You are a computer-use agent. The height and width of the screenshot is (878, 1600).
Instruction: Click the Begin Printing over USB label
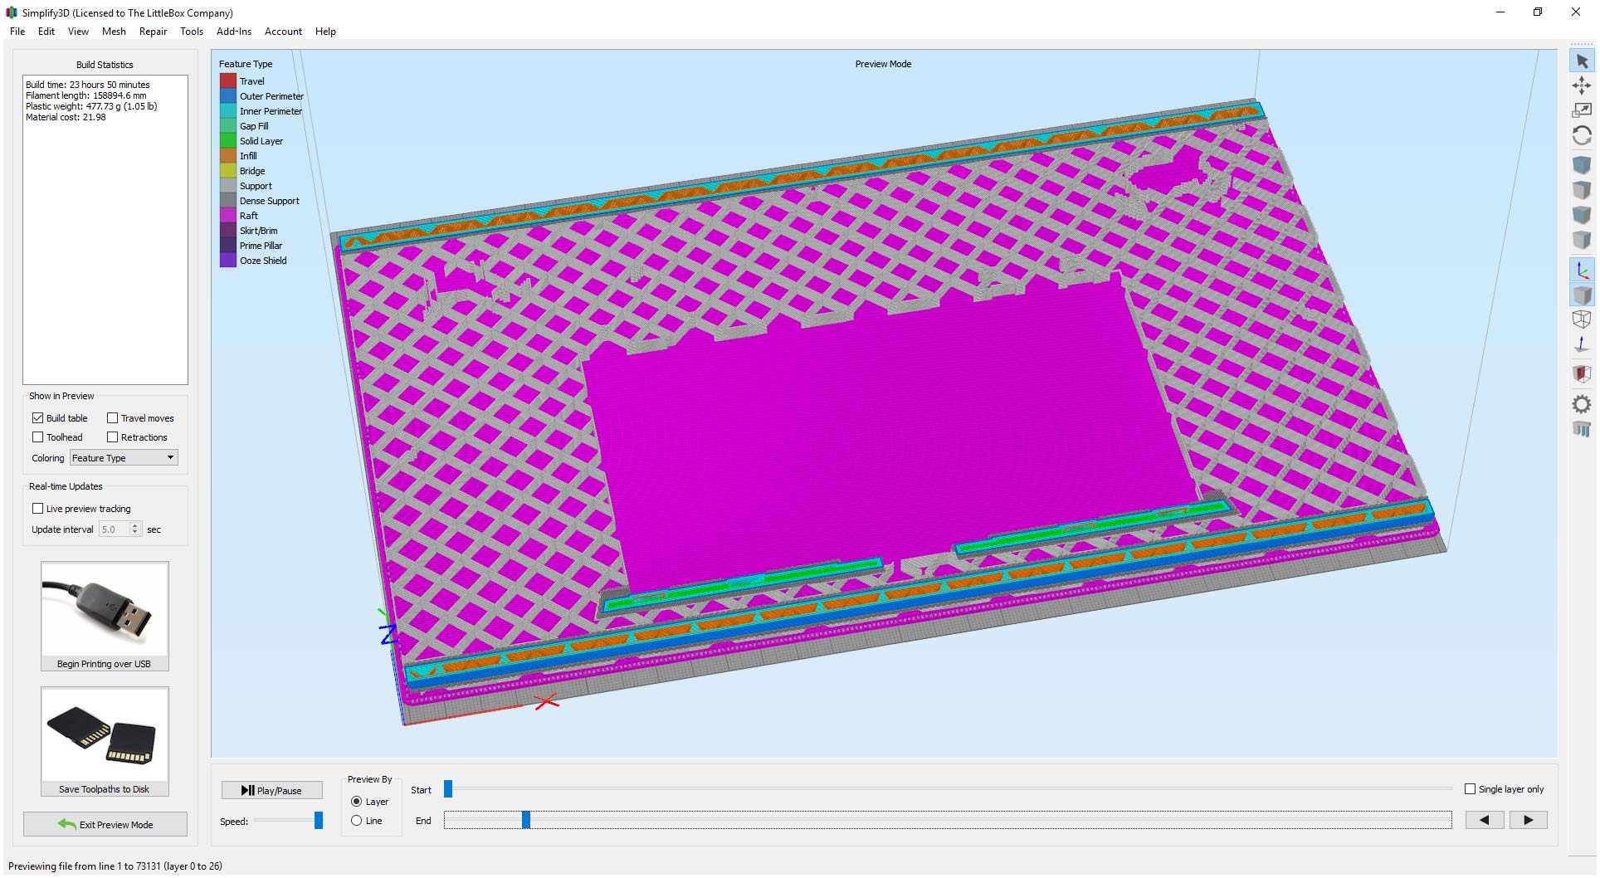pos(104,664)
